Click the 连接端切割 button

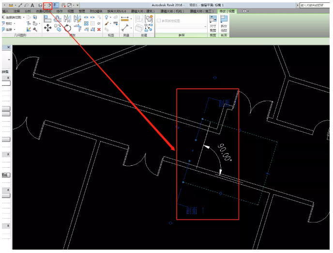[12, 17]
